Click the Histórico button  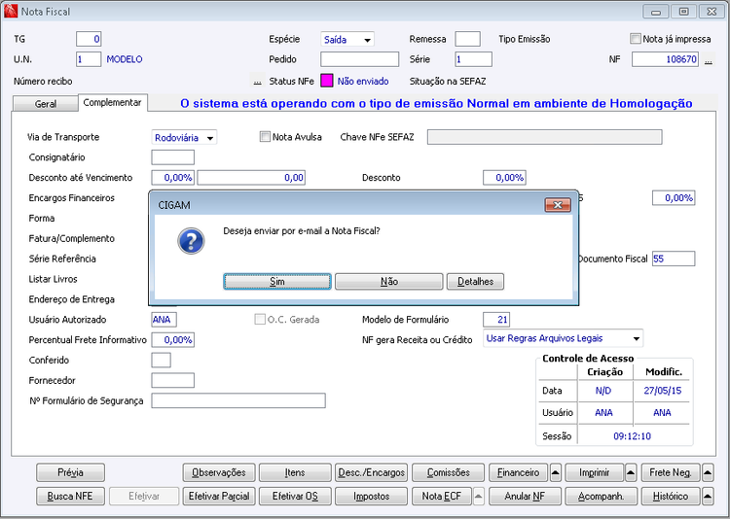pos(670,497)
